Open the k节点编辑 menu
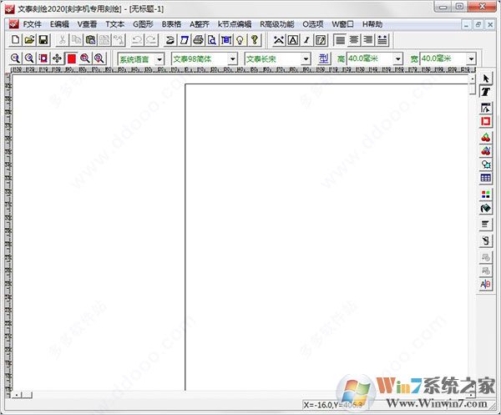This screenshot has height=415, width=501. pyautogui.click(x=235, y=24)
